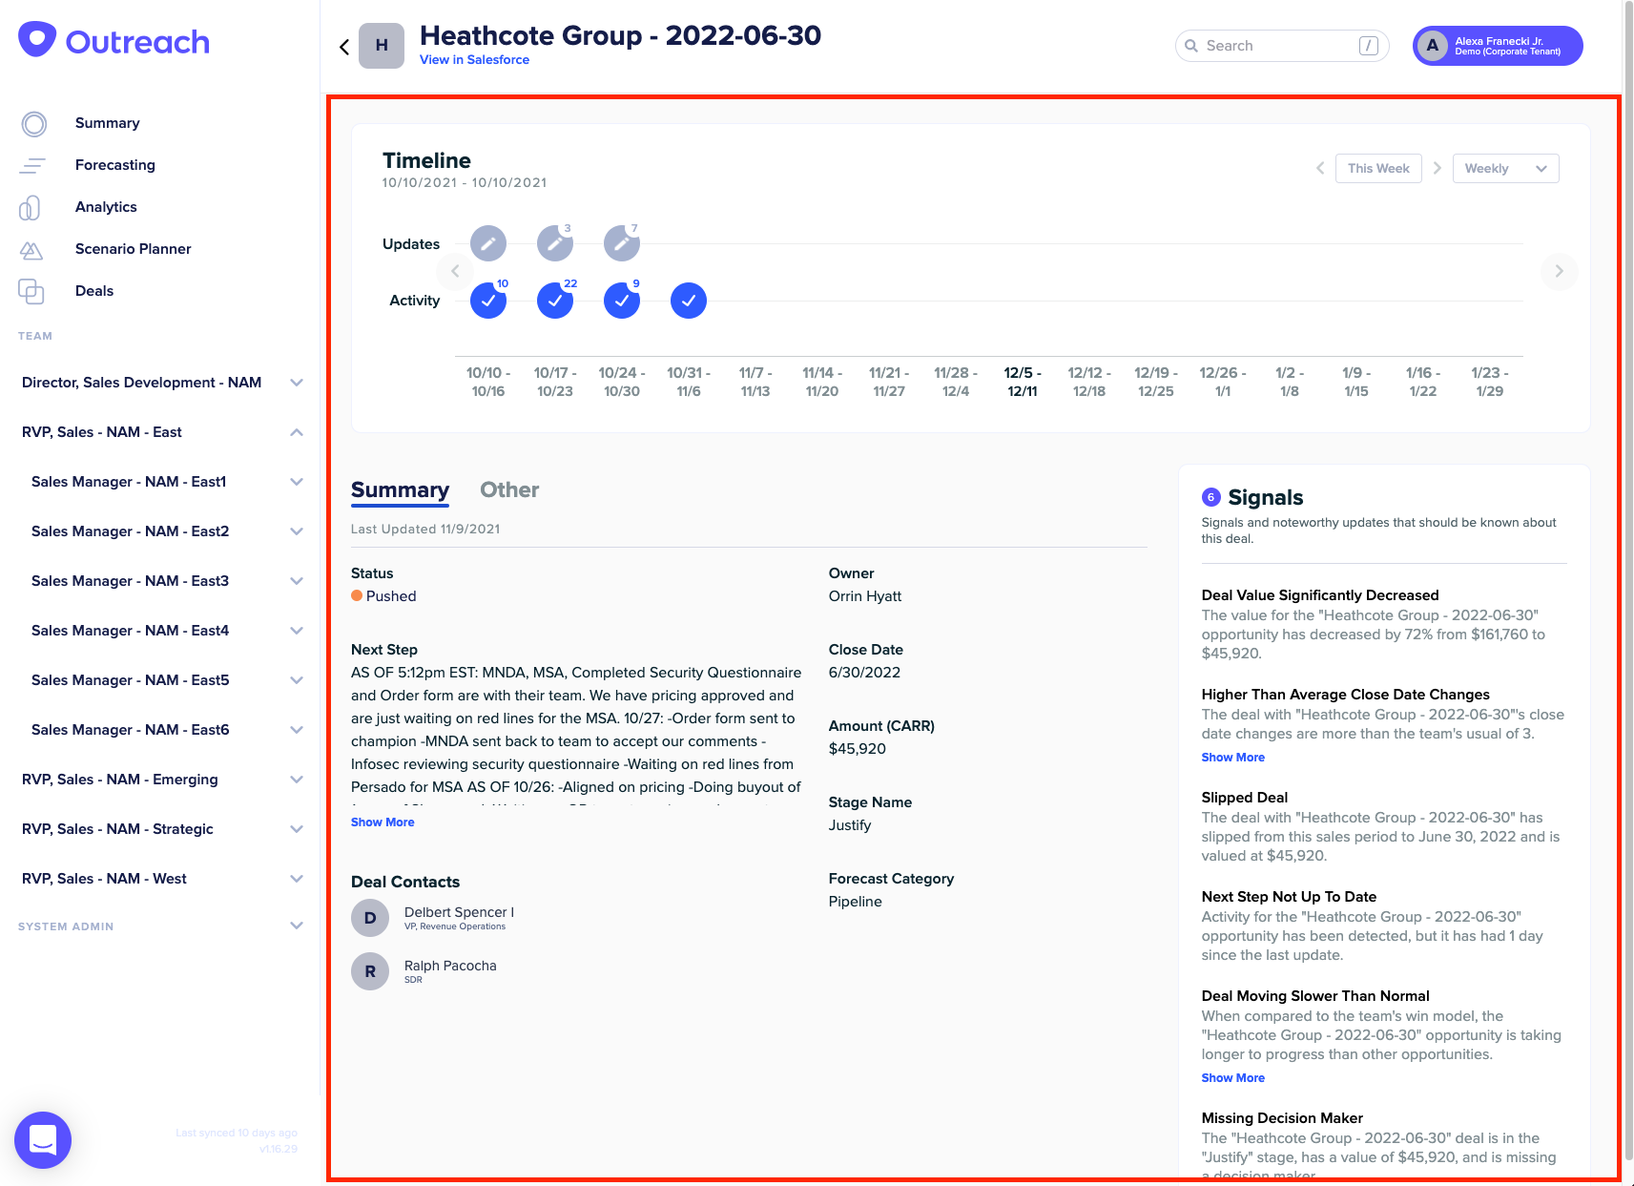Click the Signals count badge 6

[1211, 497]
